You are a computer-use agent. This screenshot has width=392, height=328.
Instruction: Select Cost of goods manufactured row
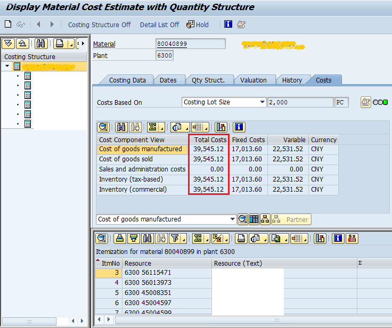[217, 149]
